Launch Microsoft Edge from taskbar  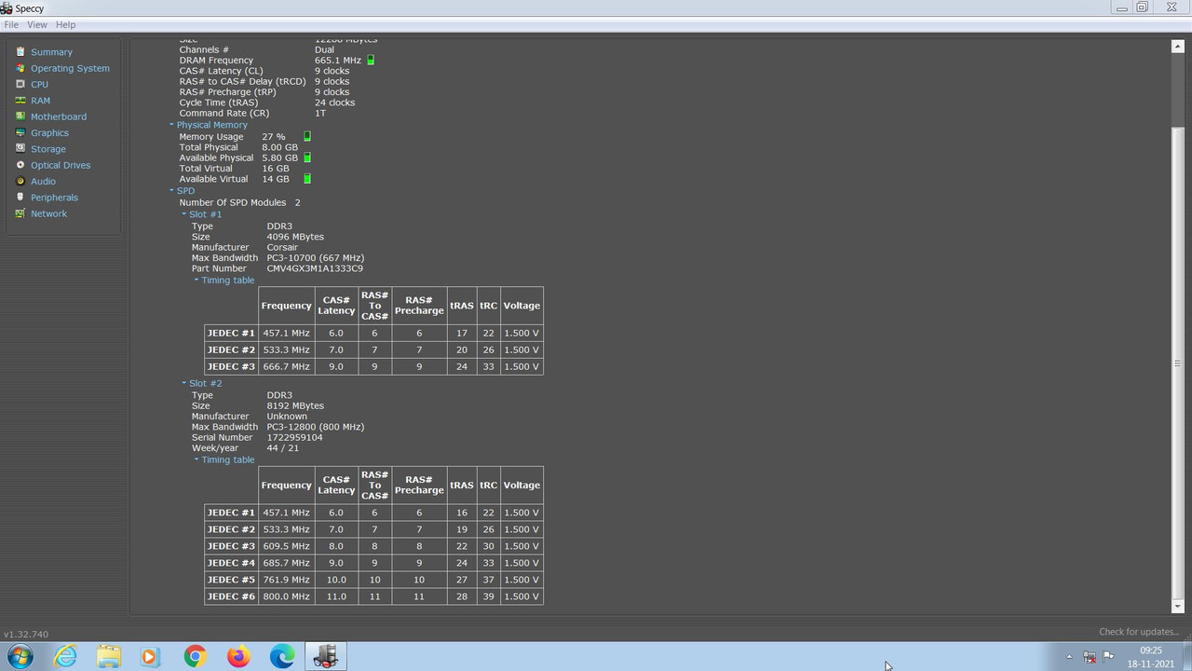(x=281, y=656)
